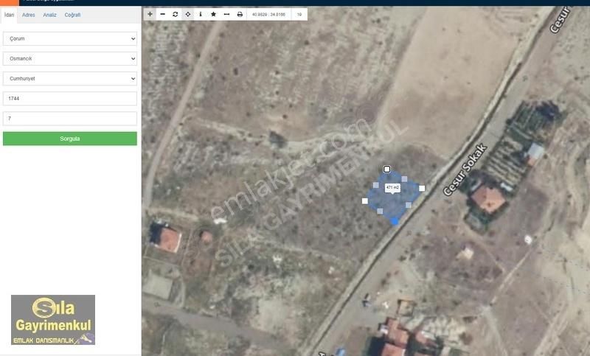This screenshot has height=356, width=590.
Task: Click the blue vertex at the parcel's bottom corner
Action: click(x=395, y=222)
